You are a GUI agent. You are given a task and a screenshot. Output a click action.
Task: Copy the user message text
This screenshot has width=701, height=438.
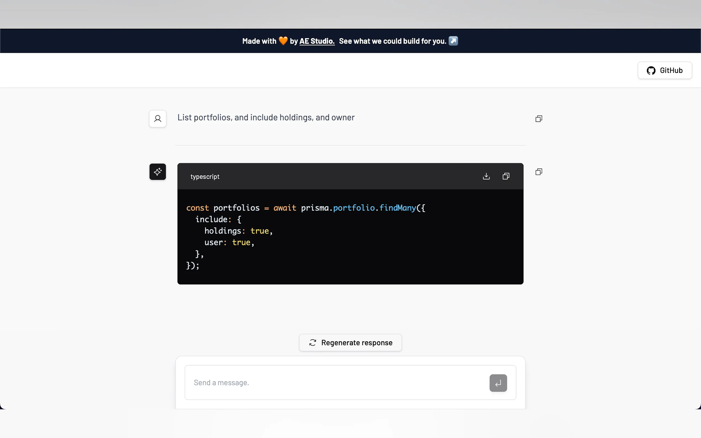coord(538,119)
